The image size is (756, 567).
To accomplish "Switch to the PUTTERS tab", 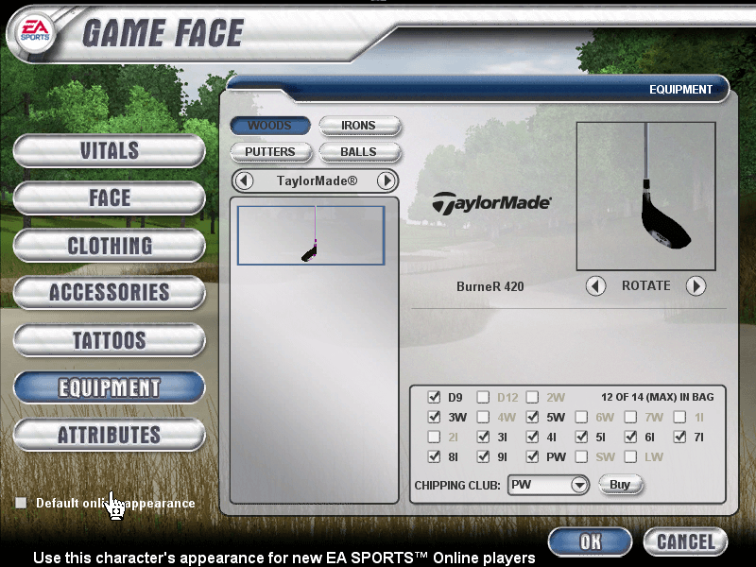I will pos(270,152).
